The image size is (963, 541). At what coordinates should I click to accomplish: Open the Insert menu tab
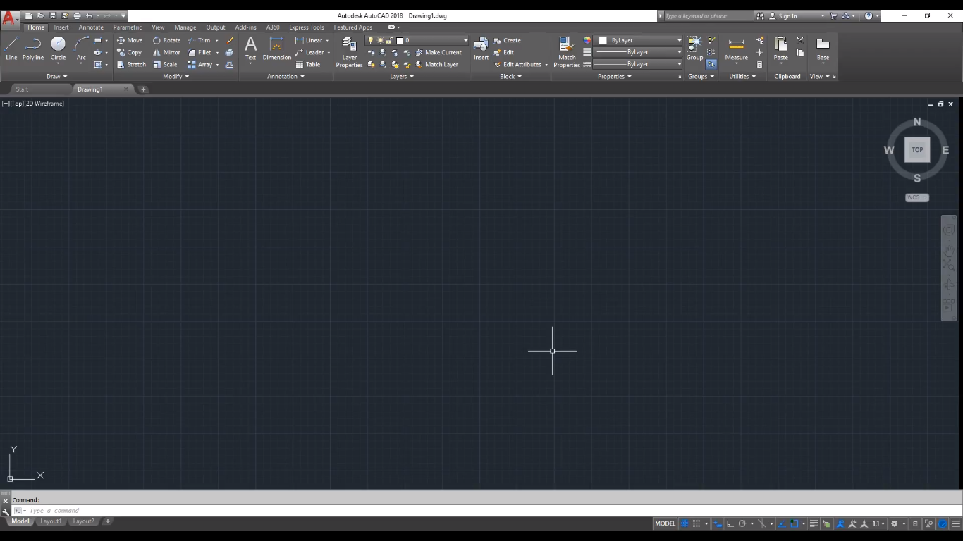61,27
